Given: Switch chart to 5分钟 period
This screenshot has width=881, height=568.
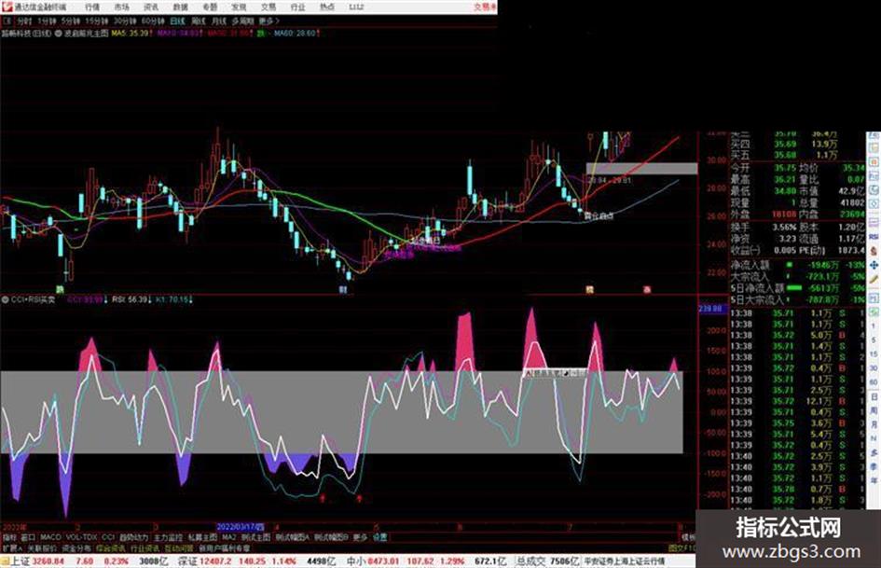Looking at the screenshot, I should [x=71, y=21].
